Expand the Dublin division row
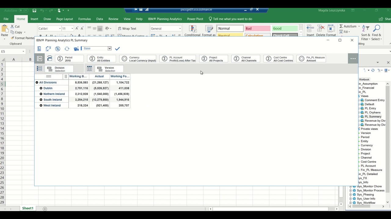 click(41, 88)
